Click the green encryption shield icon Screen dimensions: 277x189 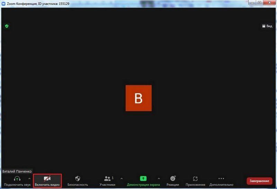click(x=7, y=26)
